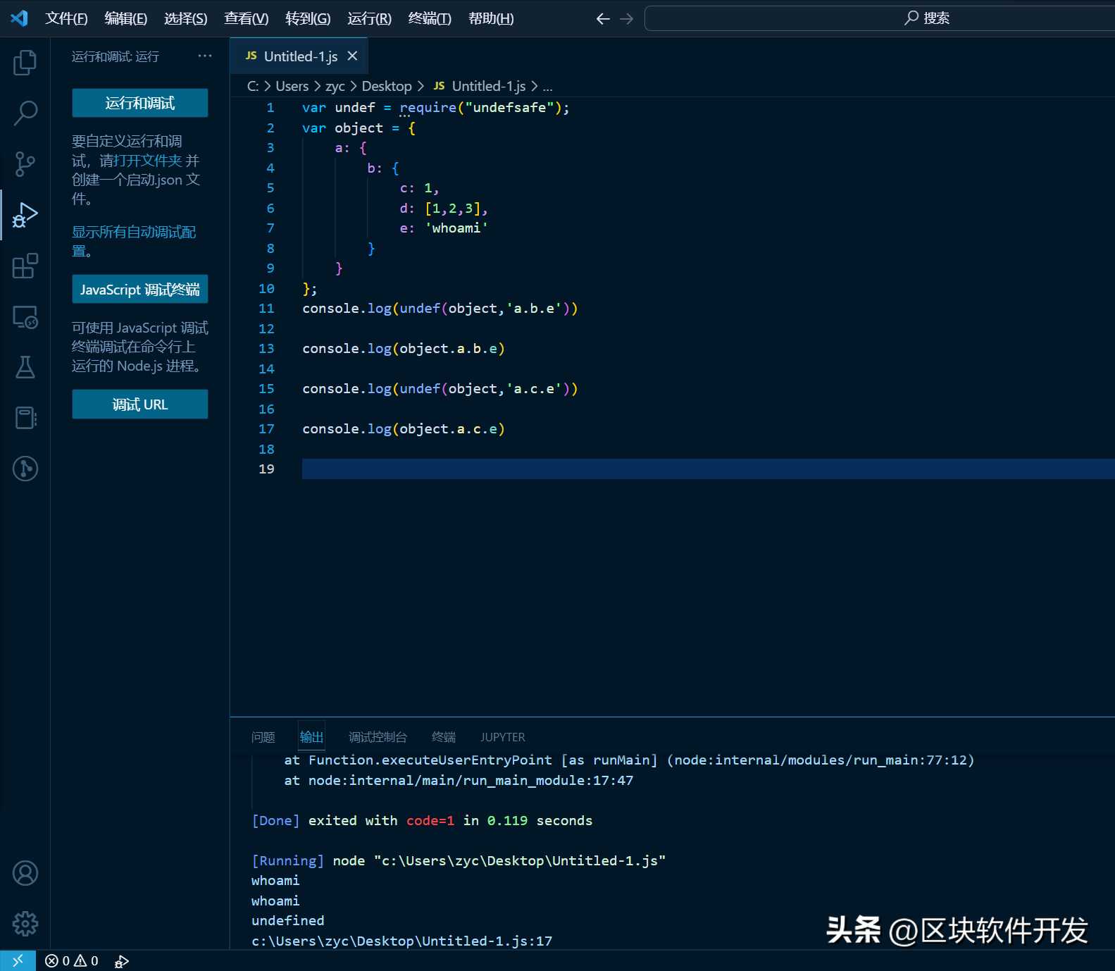Click the 运行和调试 button

point(140,103)
